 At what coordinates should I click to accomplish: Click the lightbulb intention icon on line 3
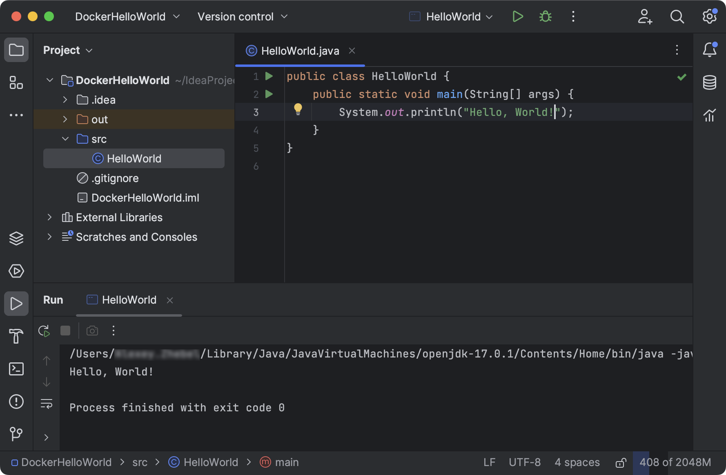point(298,109)
